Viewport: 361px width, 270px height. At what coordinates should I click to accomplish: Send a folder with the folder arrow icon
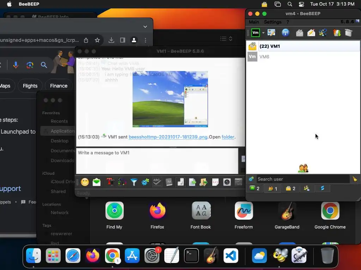(203, 182)
